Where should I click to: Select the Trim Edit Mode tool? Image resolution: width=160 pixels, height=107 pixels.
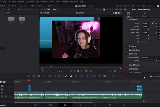point(34,76)
